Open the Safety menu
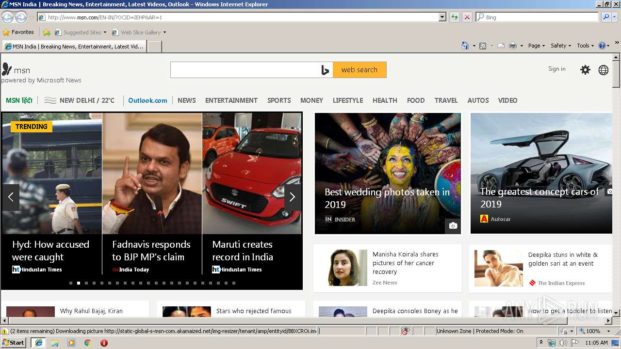This screenshot has width=621, height=349. point(560,46)
